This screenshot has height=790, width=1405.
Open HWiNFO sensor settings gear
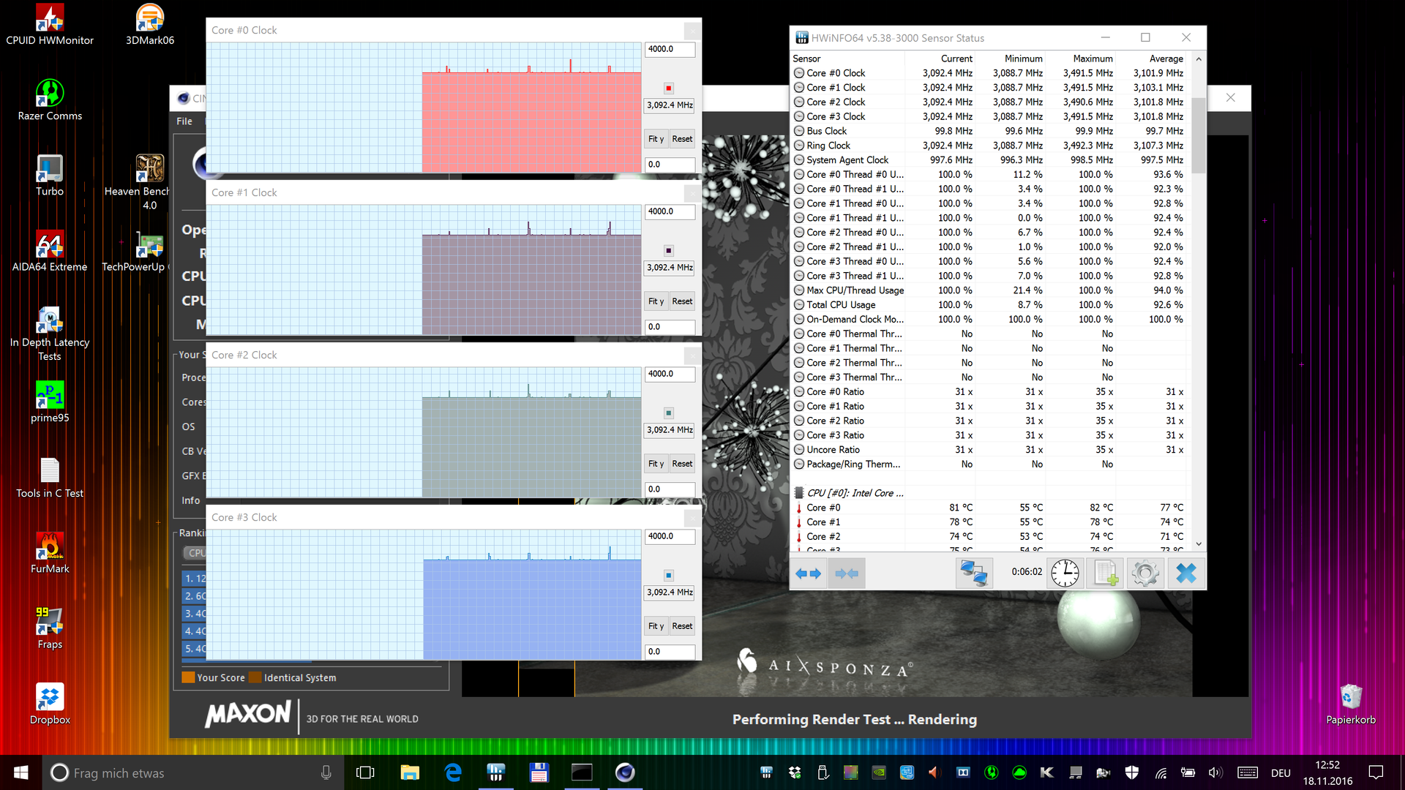coord(1145,573)
